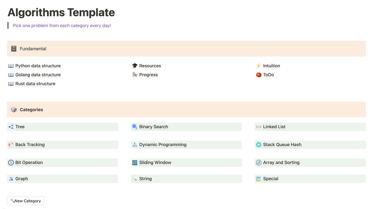This screenshot has height=209, width=375.
Task: Click the lightning bolt icon beside Intuition
Action: 258,66
